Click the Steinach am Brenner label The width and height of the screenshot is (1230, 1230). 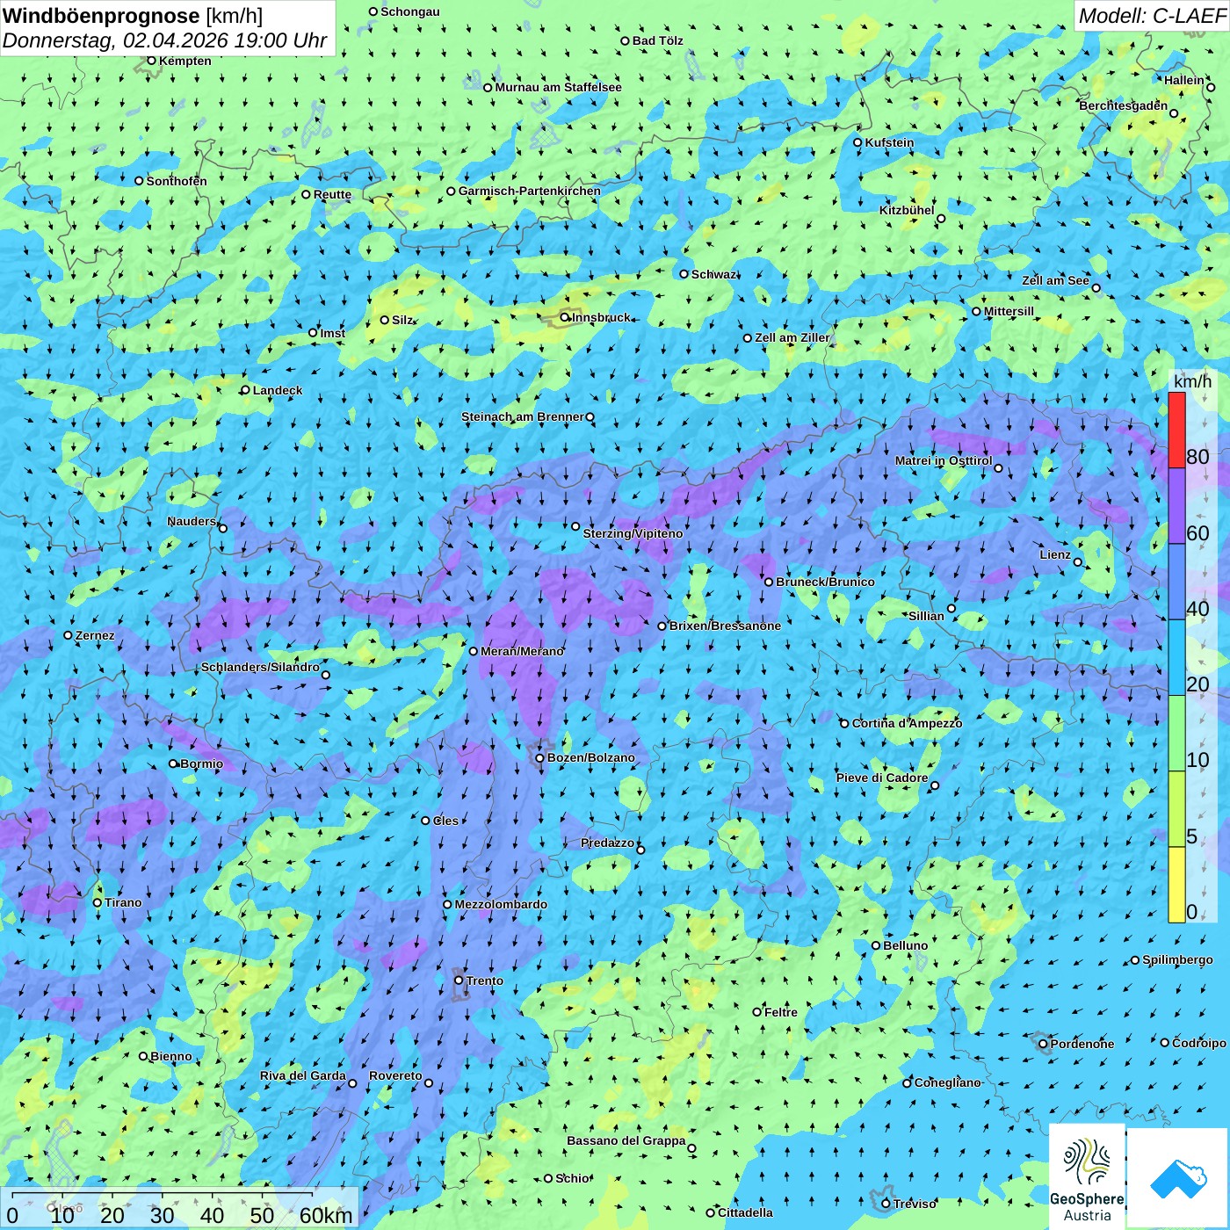tap(523, 416)
